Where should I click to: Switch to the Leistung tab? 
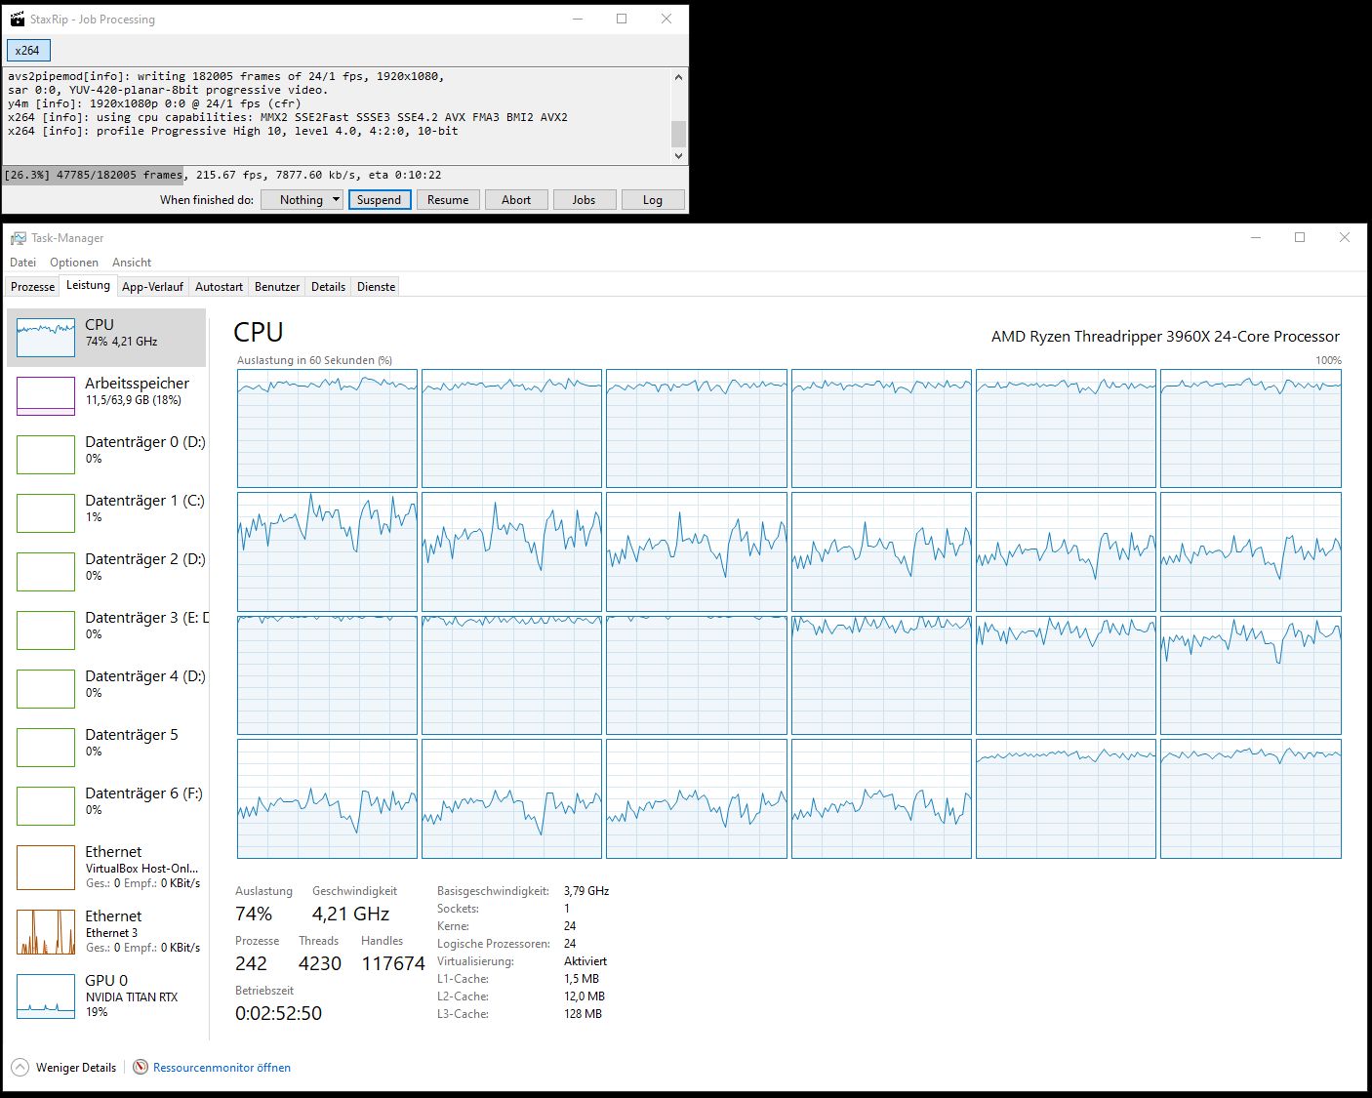tap(88, 285)
